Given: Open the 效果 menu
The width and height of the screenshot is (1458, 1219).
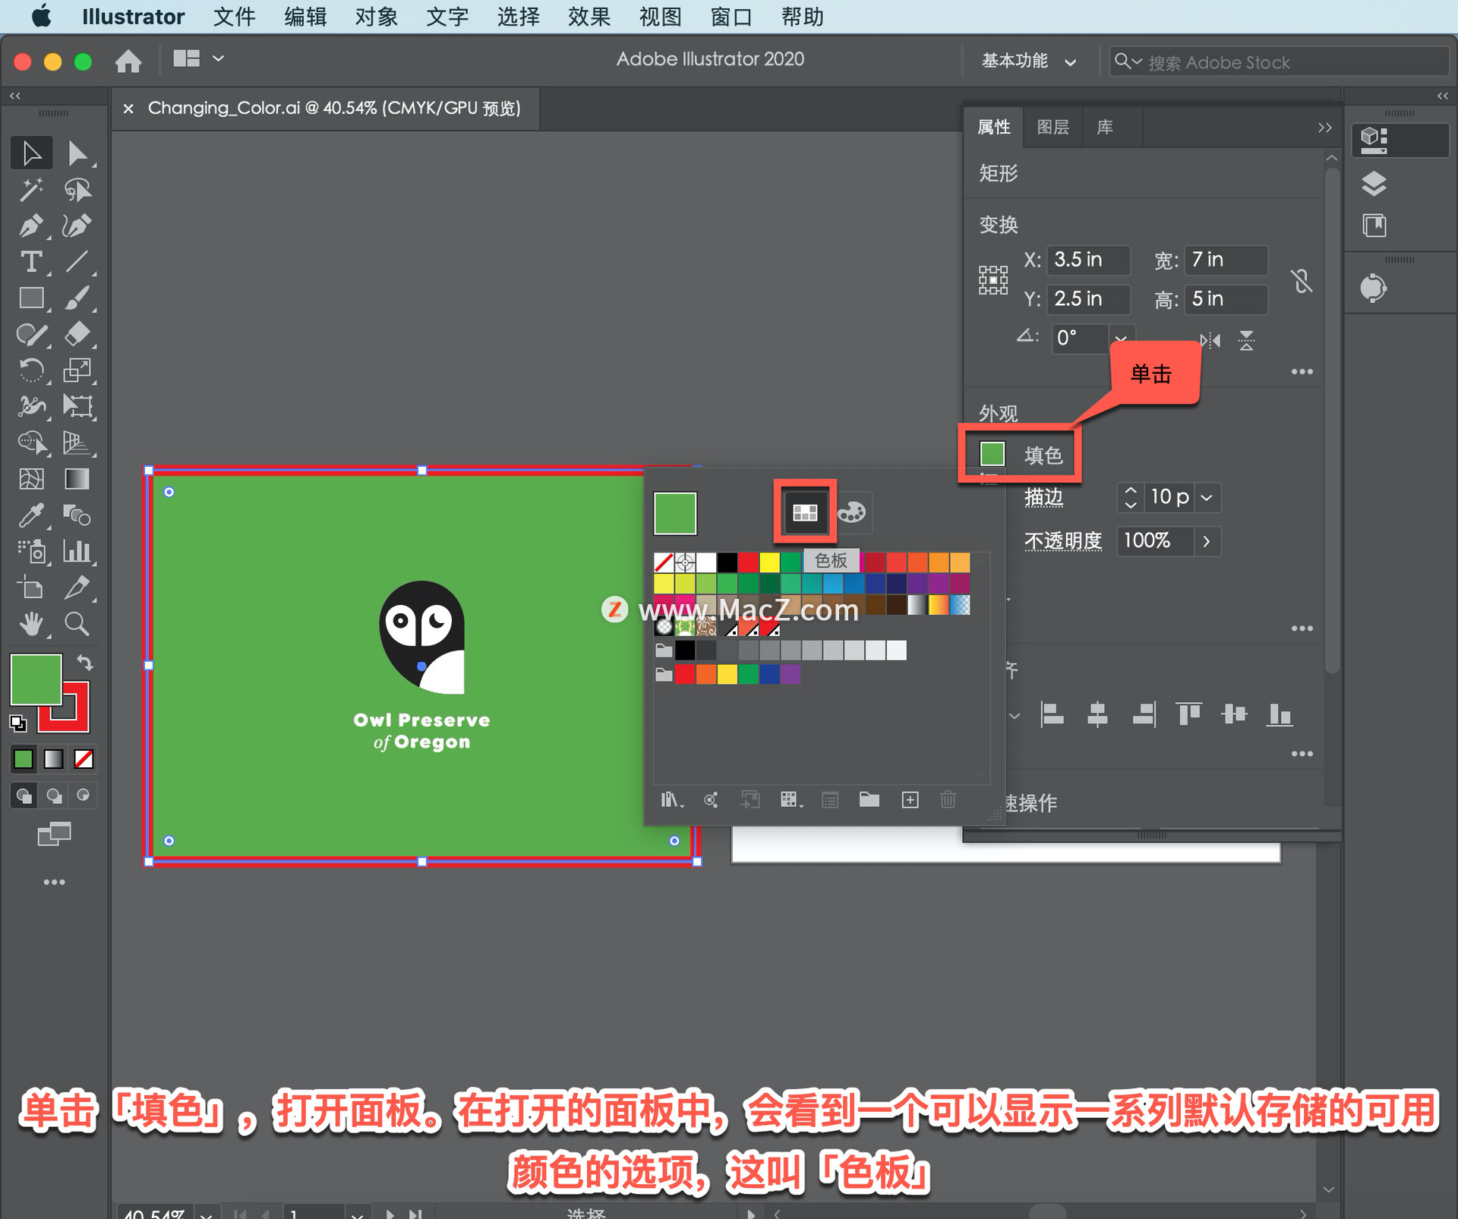Looking at the screenshot, I should [x=589, y=17].
